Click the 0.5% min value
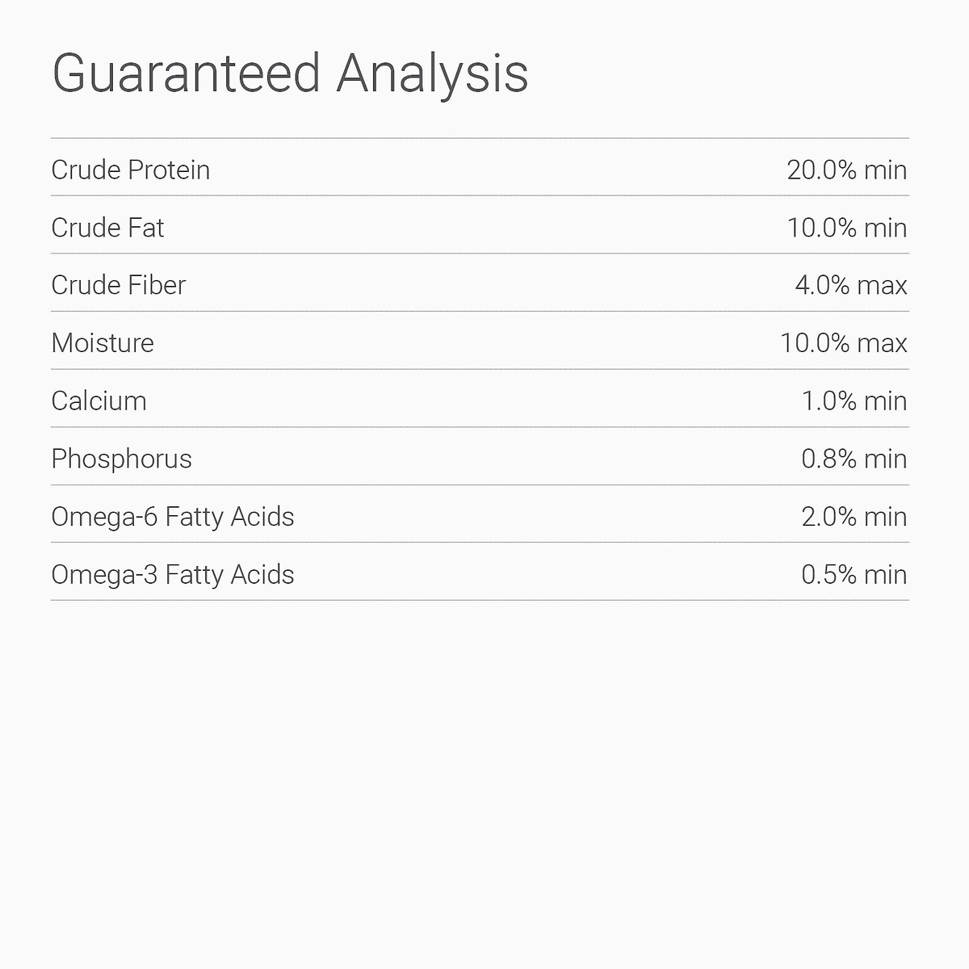 [x=854, y=575]
